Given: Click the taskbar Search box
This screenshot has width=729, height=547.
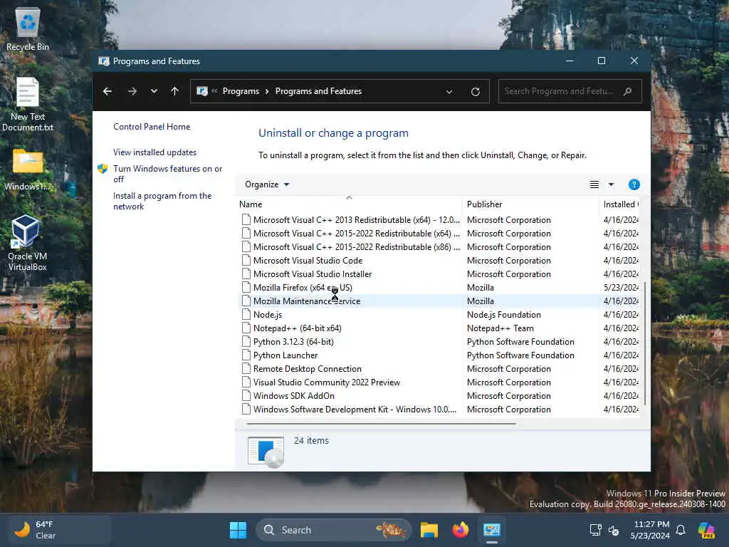Looking at the screenshot, I should pyautogui.click(x=333, y=530).
